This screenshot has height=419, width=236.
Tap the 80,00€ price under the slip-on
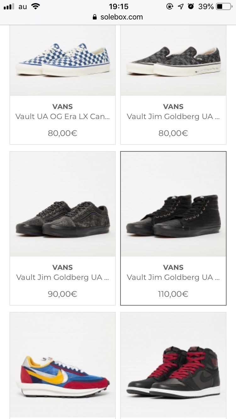tap(173, 133)
